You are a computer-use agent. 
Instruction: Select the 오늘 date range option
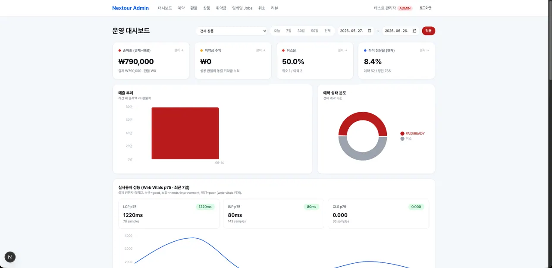pos(277,31)
